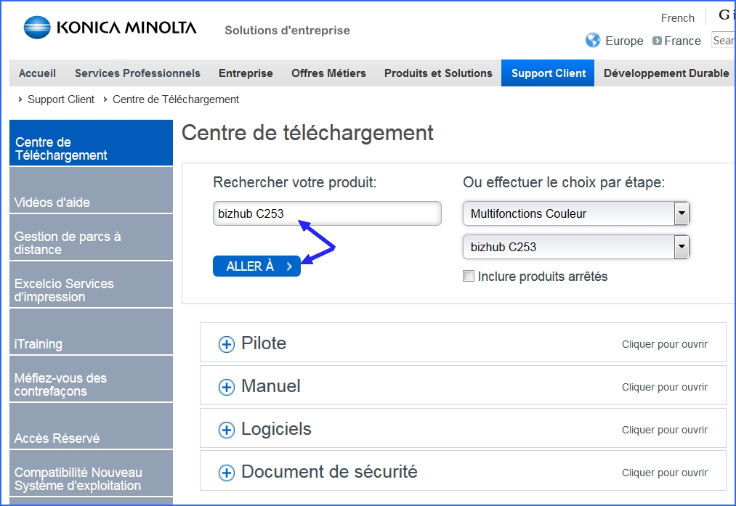Open the Multifonctions Couleur dropdown

click(682, 213)
